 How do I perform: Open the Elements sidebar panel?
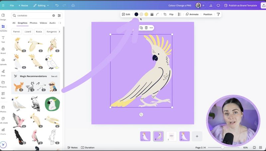click(x=3, y=28)
